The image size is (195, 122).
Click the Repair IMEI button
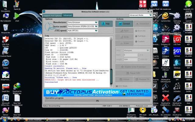coord(133,73)
